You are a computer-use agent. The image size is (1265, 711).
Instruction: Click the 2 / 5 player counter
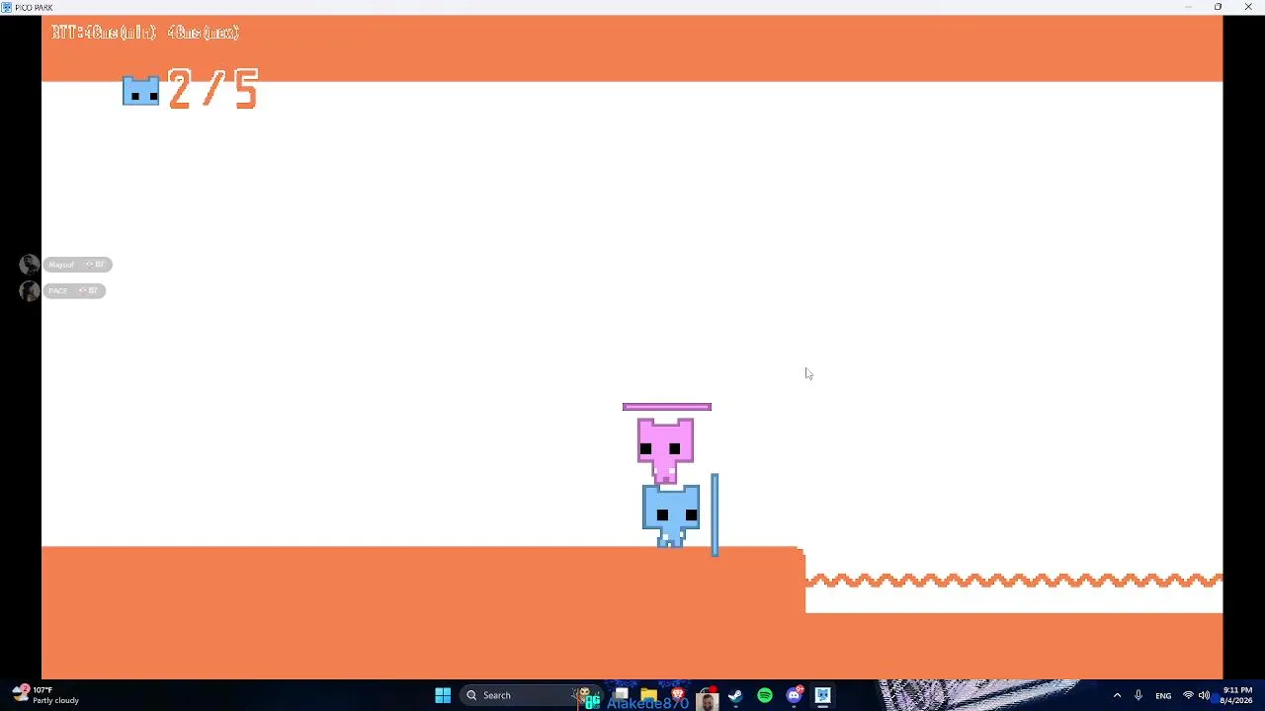tap(213, 89)
